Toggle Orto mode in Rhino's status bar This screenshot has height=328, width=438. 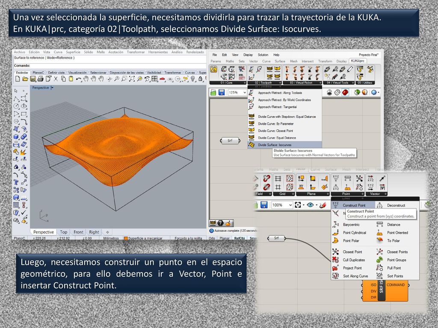(x=212, y=238)
